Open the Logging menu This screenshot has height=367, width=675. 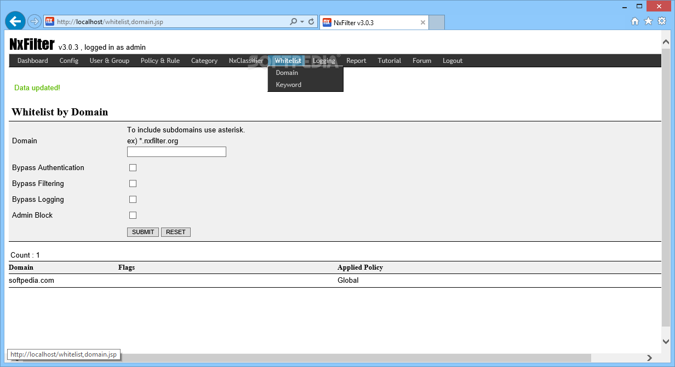324,61
